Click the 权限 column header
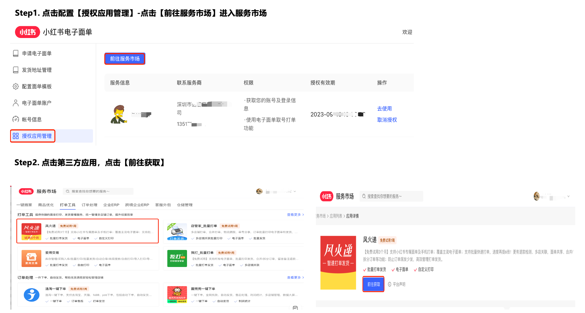 tap(248, 83)
